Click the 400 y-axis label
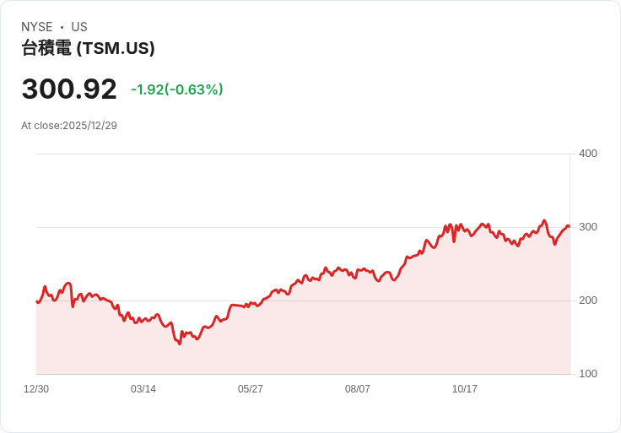 (x=587, y=154)
